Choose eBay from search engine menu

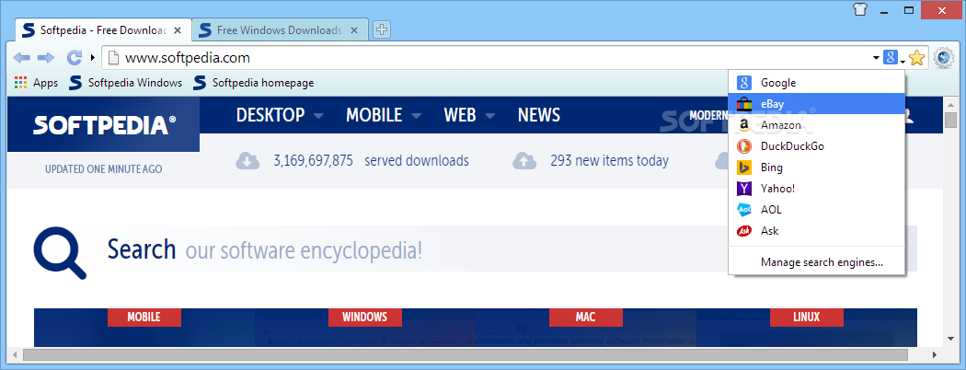[x=816, y=104]
